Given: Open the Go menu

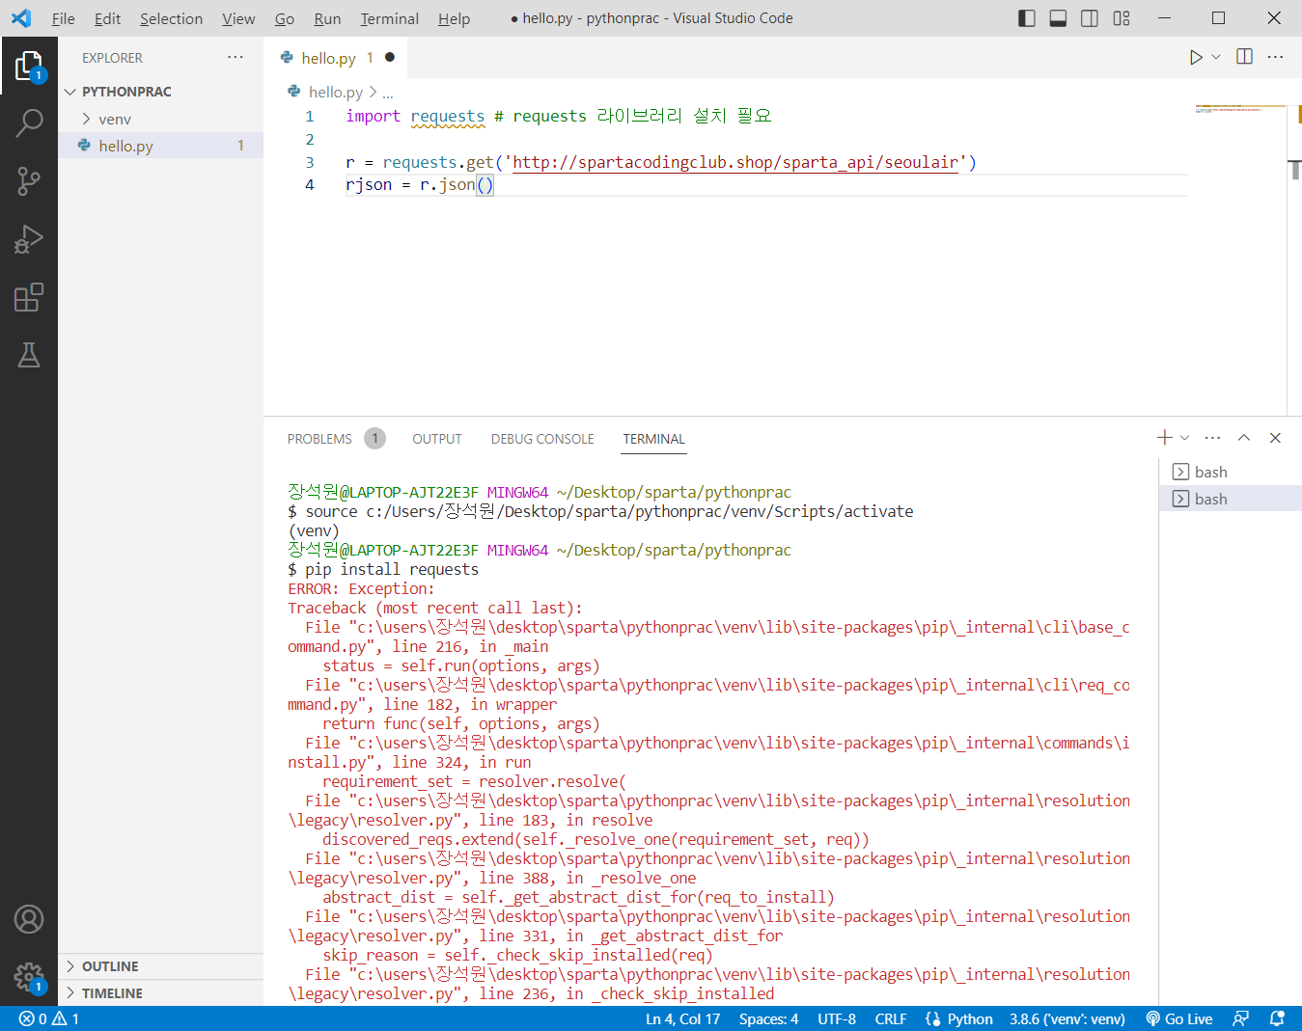Looking at the screenshot, I should (x=284, y=18).
